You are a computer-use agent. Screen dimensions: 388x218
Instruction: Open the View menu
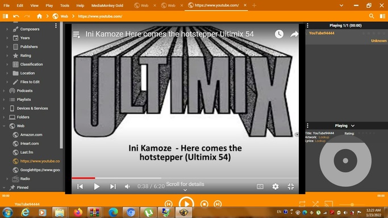click(35, 6)
